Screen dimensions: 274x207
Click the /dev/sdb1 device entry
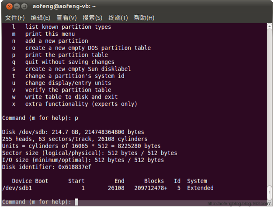click(17, 188)
